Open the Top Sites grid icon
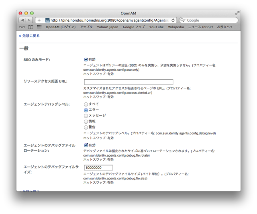257x214 pixels. pos(39,27)
